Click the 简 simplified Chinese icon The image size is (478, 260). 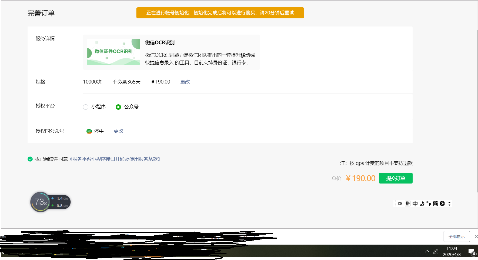(435, 204)
